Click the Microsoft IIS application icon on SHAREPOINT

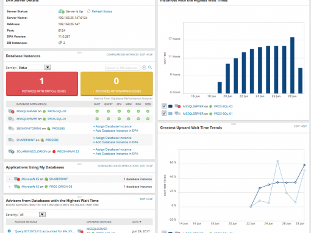pyautogui.click(x=17, y=179)
